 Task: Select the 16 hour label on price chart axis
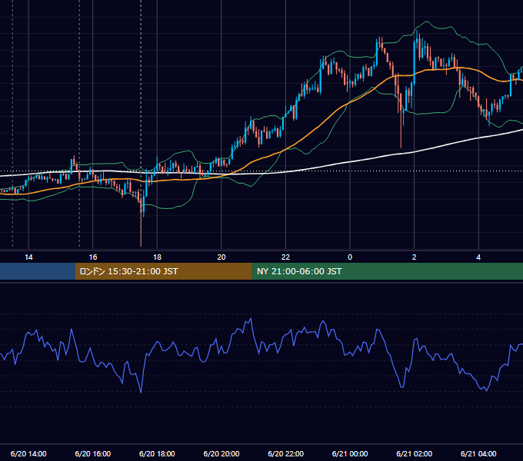pos(93,257)
